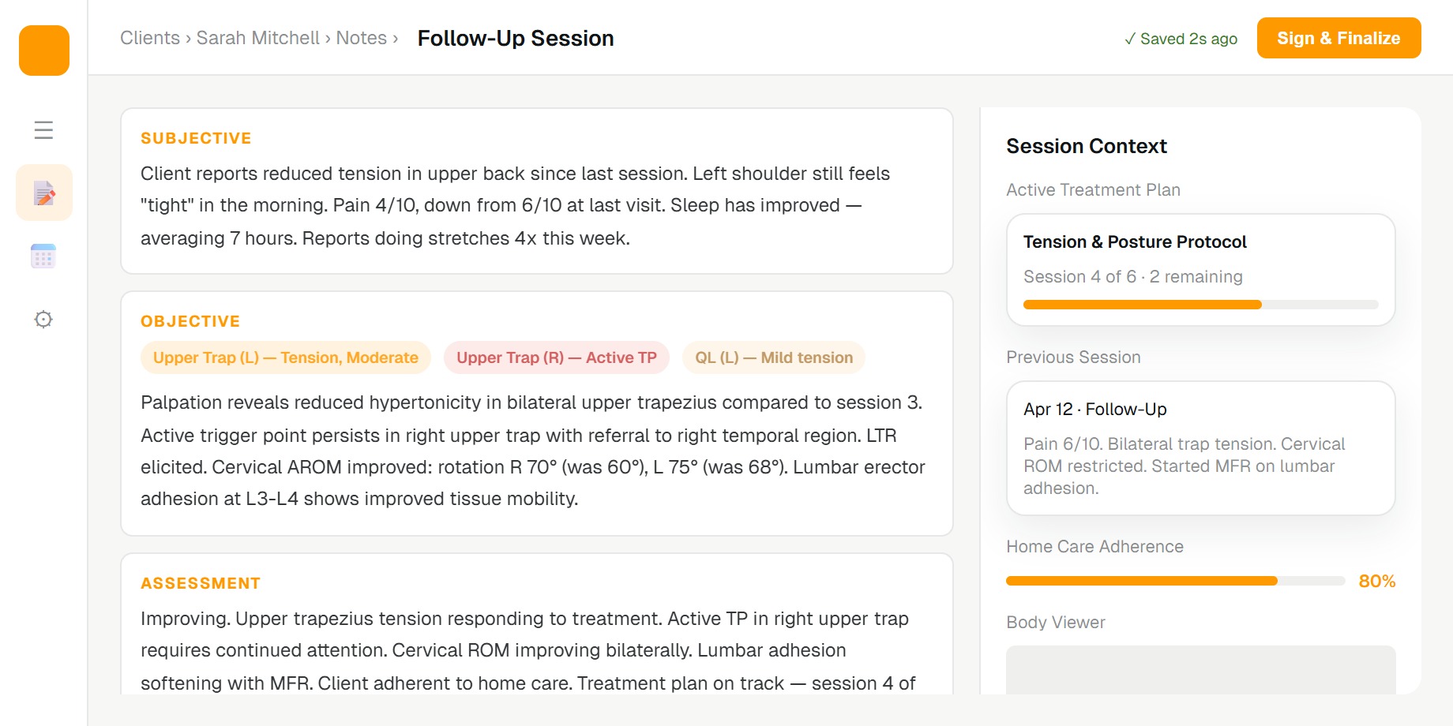This screenshot has width=1453, height=726.
Task: Open the settings gear icon
Action: (43, 319)
